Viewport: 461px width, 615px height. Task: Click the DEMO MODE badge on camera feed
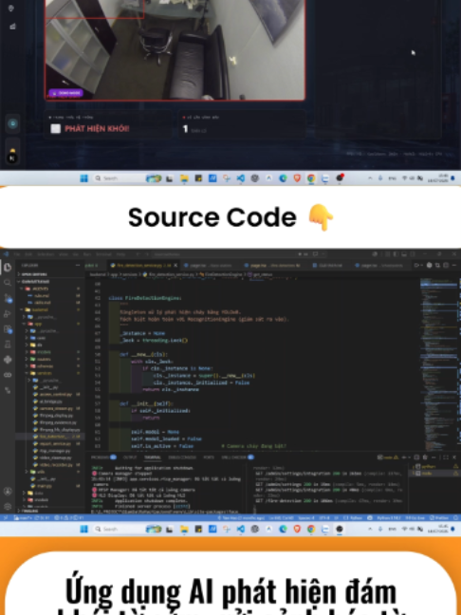pyautogui.click(x=65, y=93)
